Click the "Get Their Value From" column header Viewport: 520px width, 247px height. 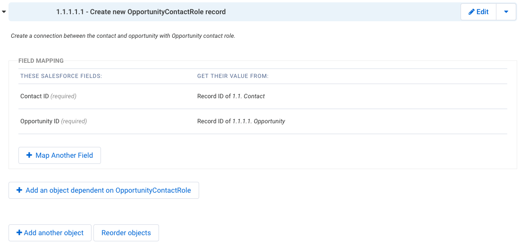click(233, 77)
